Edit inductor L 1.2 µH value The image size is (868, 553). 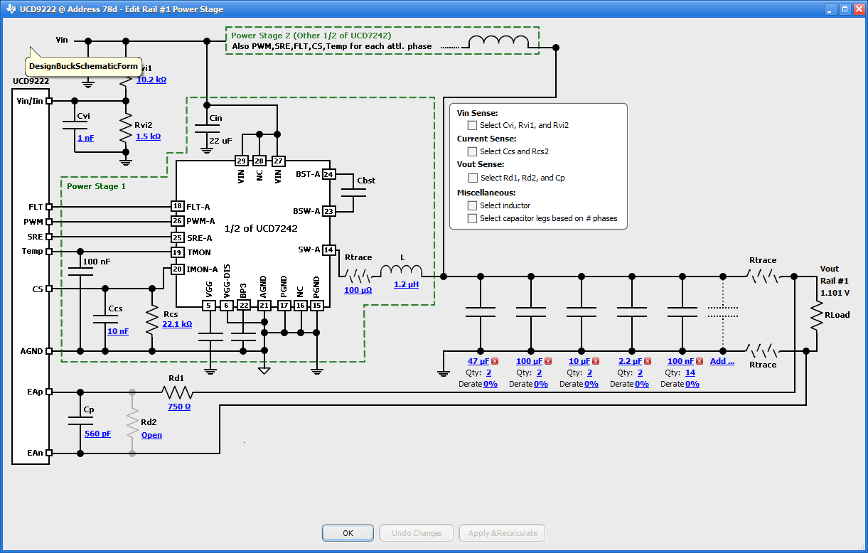point(406,284)
